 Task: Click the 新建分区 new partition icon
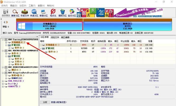pos(44,13)
